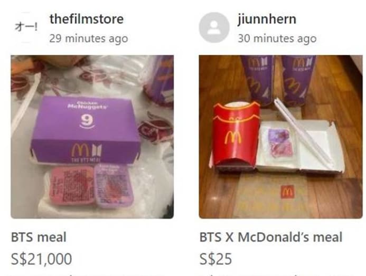Open the fries and cups listing photo
This screenshot has height=276, width=366.
click(x=280, y=137)
